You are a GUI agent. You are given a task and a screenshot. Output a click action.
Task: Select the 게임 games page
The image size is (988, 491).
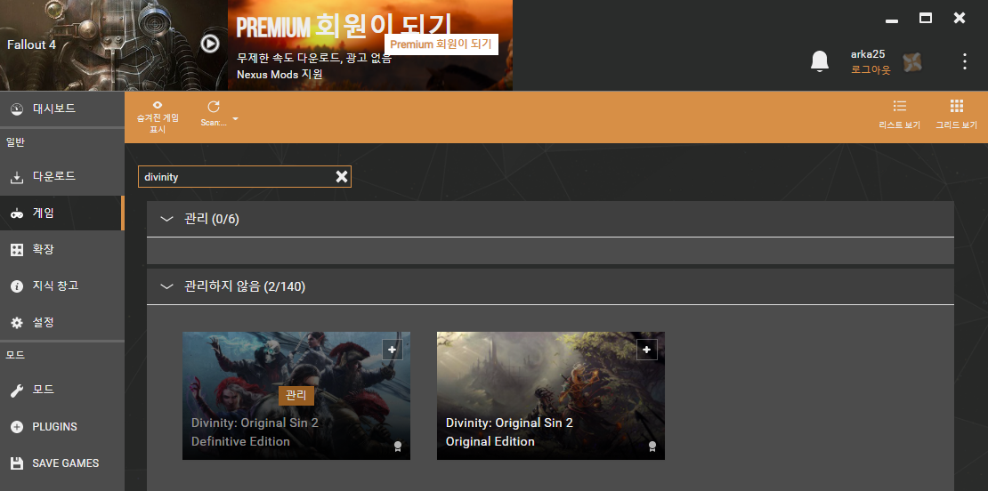point(61,213)
